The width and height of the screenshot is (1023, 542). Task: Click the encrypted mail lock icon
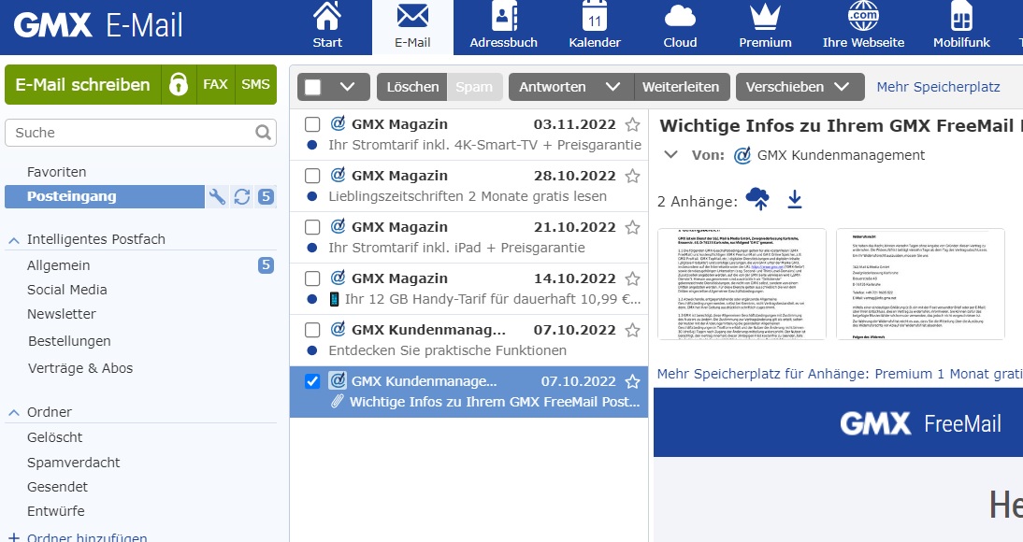[x=179, y=85]
